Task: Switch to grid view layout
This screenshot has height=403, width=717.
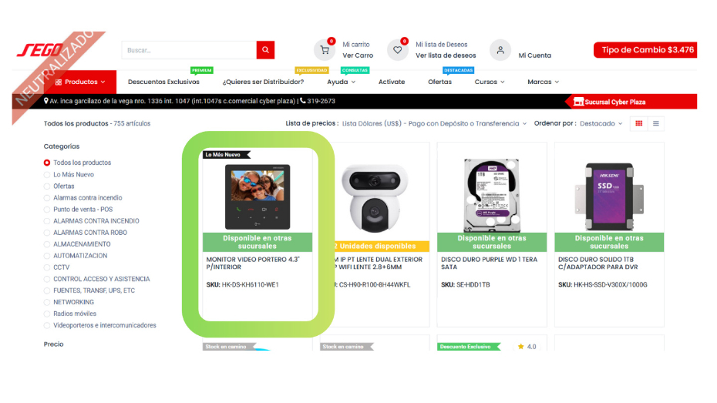Action: click(638, 123)
